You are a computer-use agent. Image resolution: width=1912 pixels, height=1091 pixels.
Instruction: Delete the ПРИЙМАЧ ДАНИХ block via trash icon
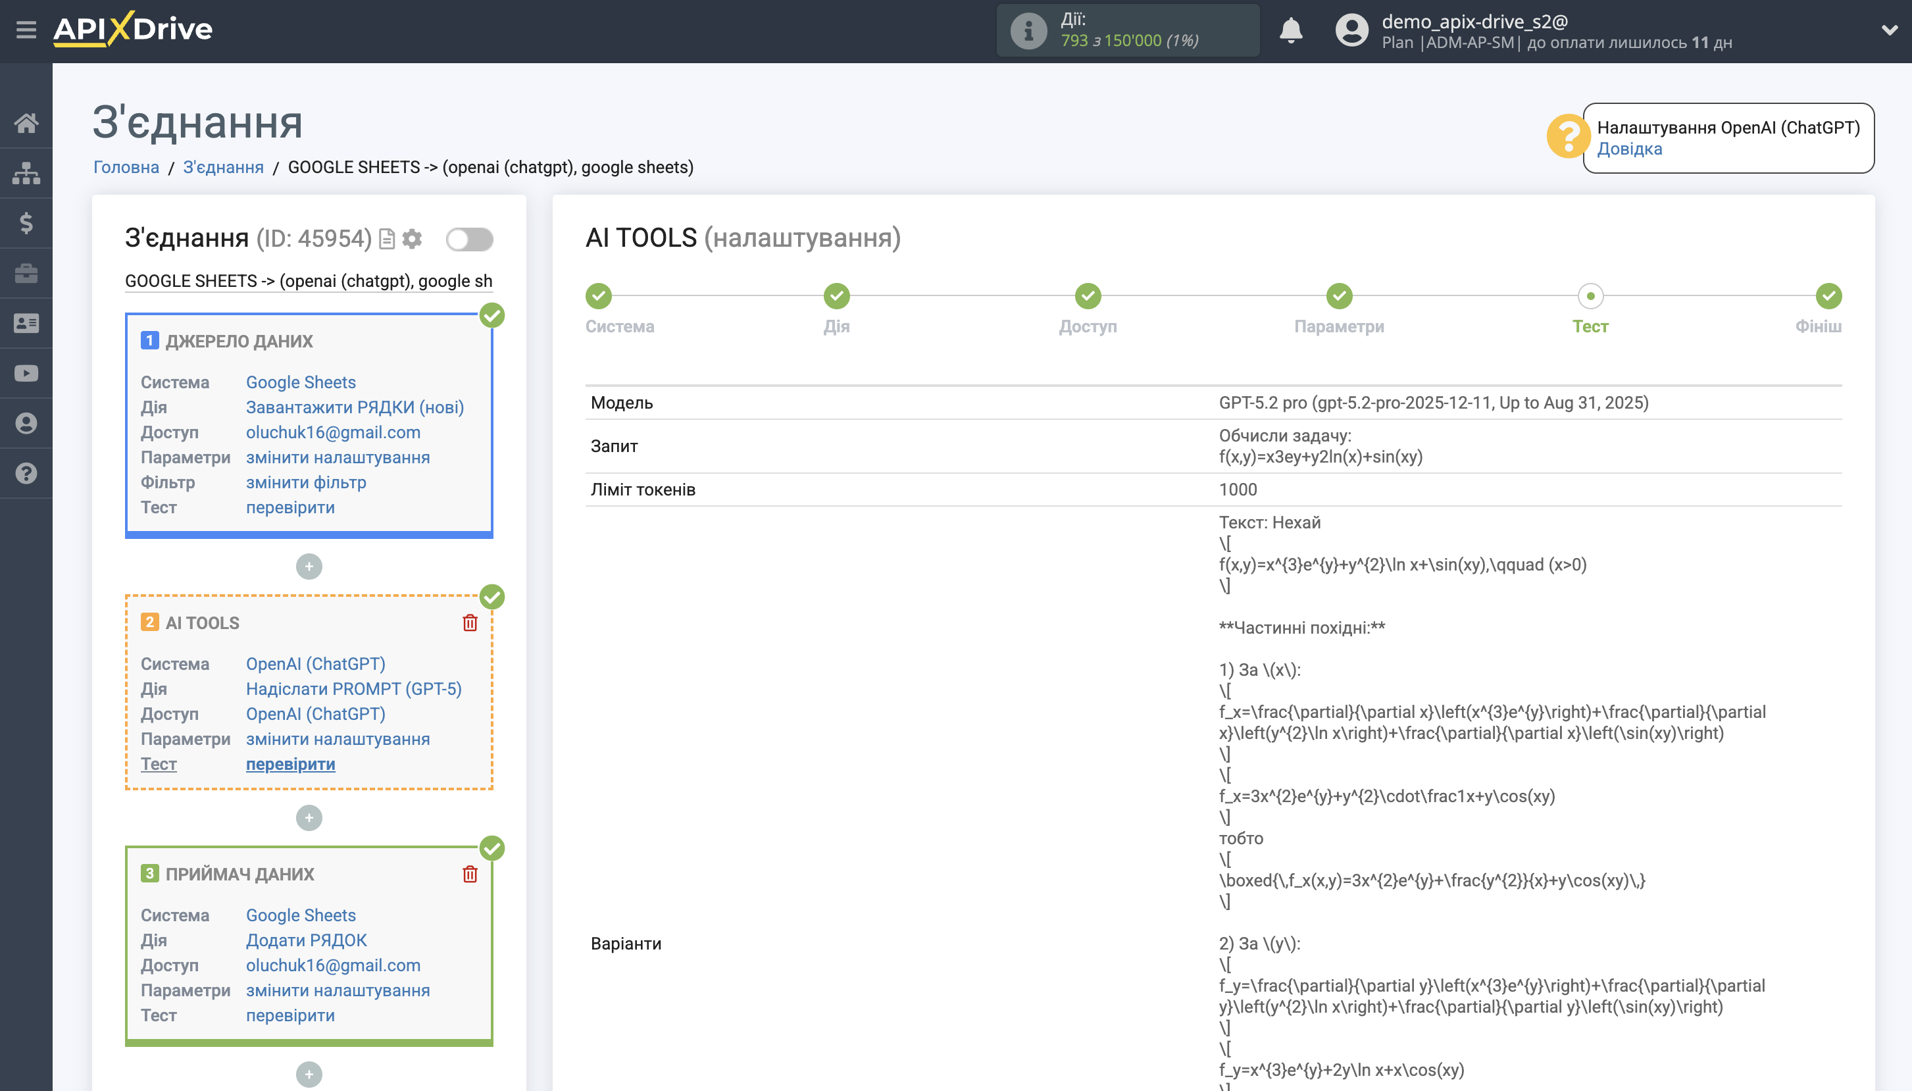[470, 874]
